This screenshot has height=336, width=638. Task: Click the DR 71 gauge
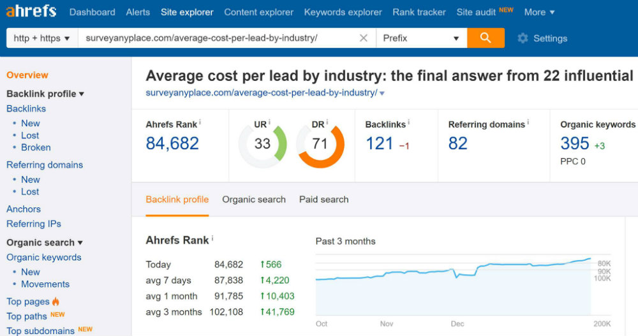click(x=320, y=143)
